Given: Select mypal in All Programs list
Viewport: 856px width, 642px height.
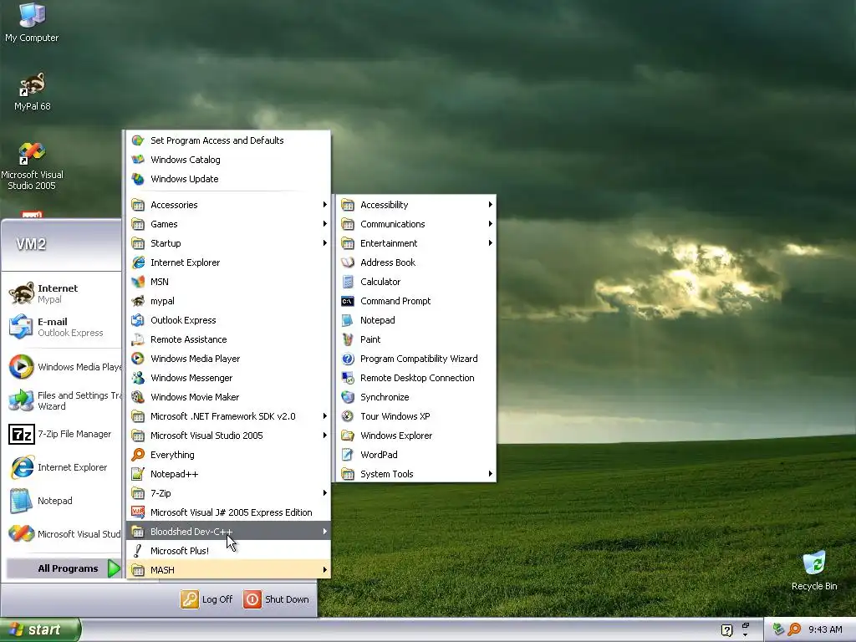Looking at the screenshot, I should click(x=229, y=301).
